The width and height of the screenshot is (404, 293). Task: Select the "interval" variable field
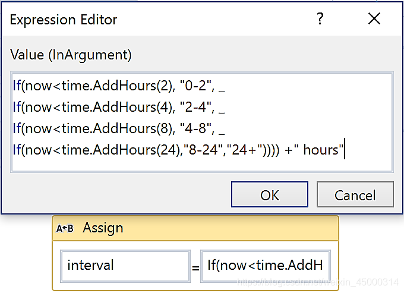tap(125, 265)
